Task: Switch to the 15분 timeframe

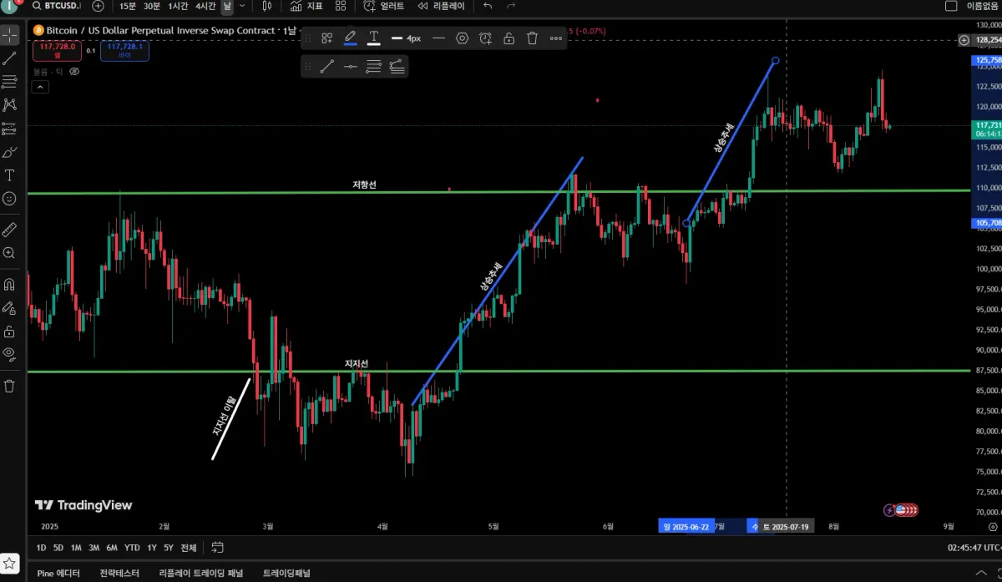Action: (128, 6)
